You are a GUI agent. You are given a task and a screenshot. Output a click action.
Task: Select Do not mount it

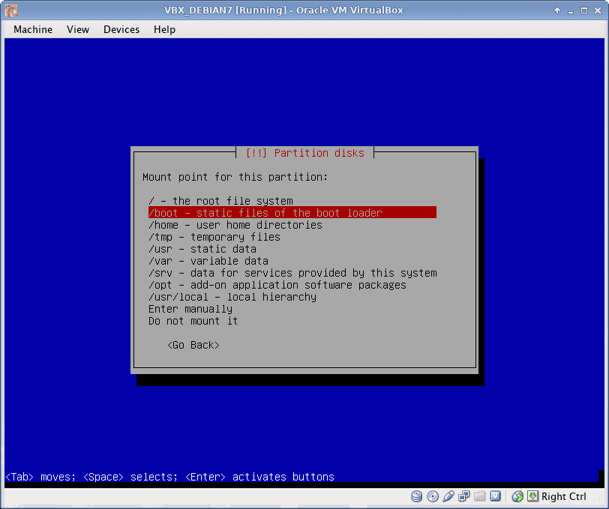(x=193, y=321)
